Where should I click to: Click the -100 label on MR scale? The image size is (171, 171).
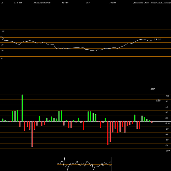168,151
